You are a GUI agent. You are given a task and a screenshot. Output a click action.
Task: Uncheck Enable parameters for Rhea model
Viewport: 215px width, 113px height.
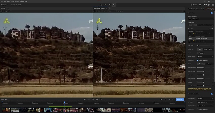click(198, 60)
